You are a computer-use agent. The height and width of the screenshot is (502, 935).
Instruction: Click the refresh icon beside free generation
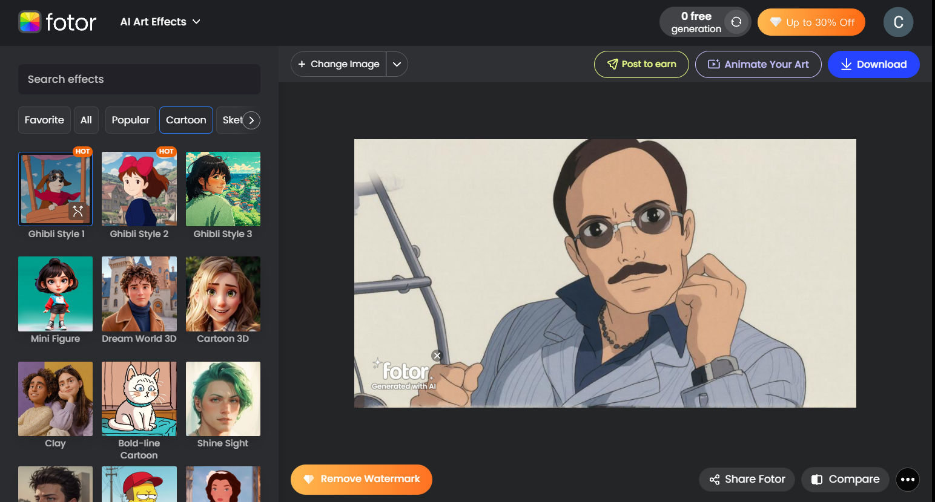(736, 22)
